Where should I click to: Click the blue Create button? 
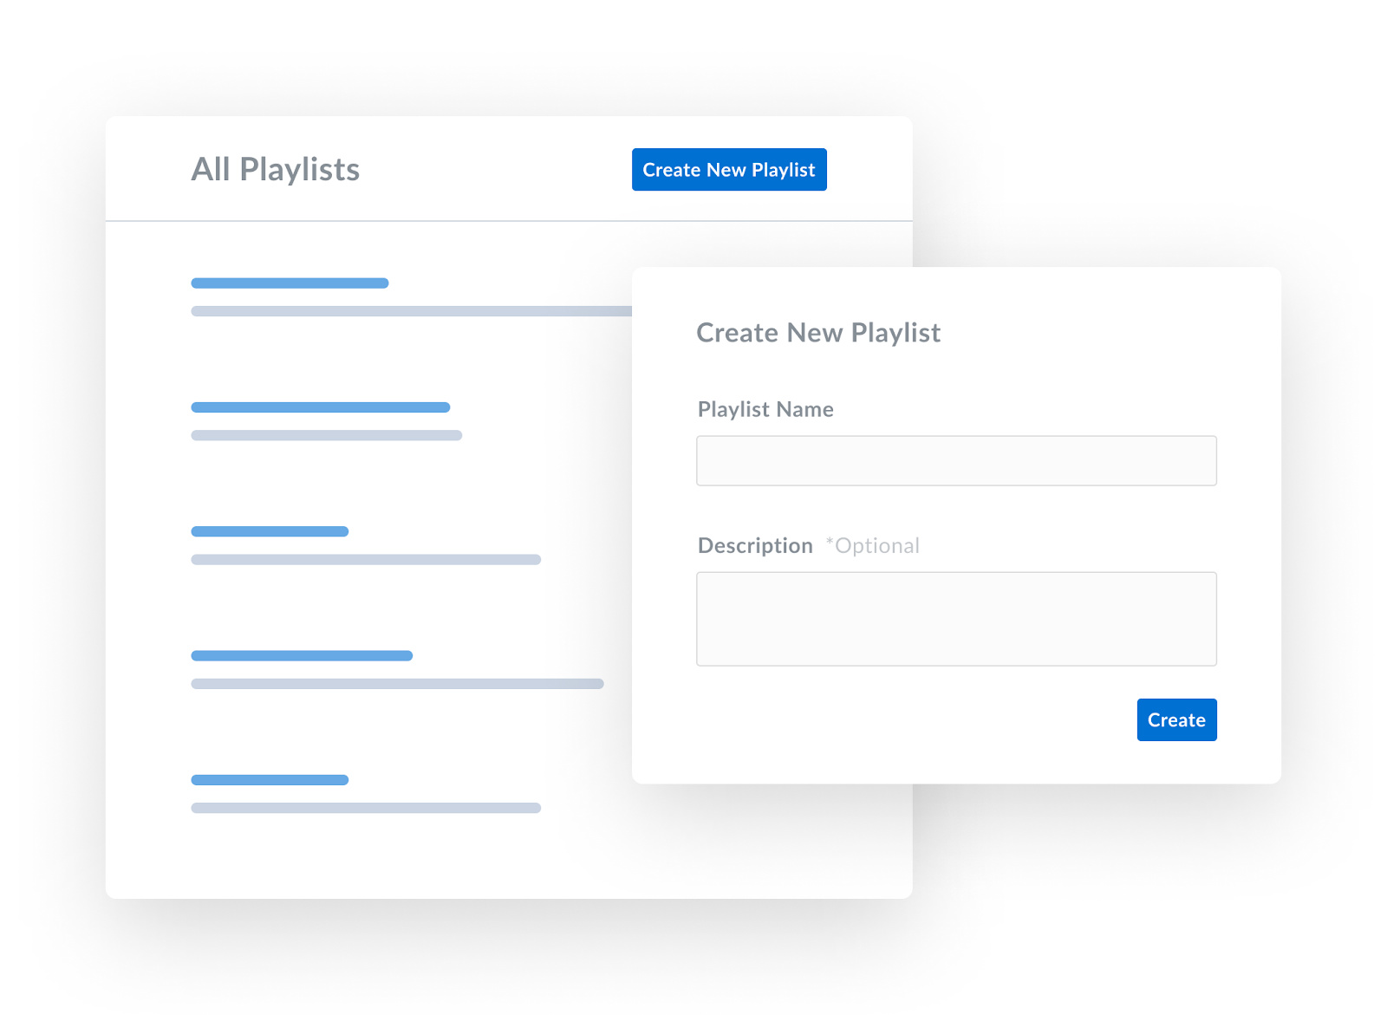pyautogui.click(x=1176, y=719)
